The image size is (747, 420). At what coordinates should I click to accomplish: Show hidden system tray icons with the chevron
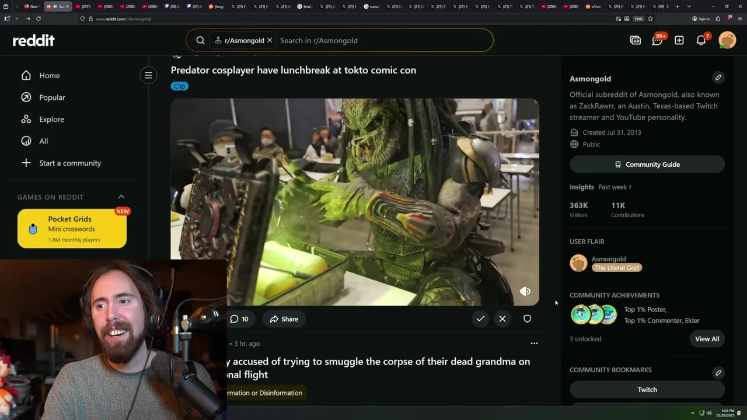pos(692,413)
